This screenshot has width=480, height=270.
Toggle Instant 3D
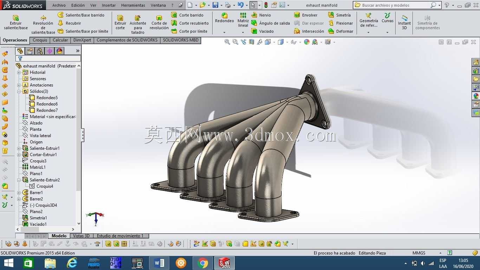click(x=404, y=22)
